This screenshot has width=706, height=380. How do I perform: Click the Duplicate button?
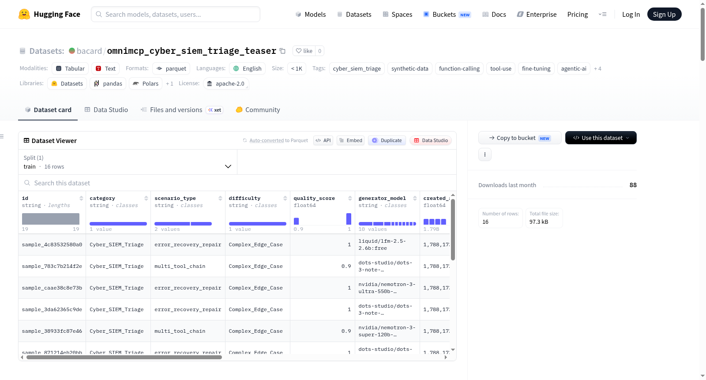tap(387, 140)
